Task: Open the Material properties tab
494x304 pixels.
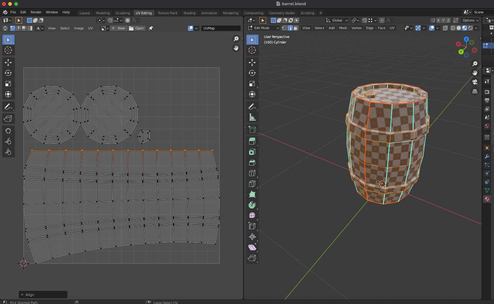Action: [487, 199]
